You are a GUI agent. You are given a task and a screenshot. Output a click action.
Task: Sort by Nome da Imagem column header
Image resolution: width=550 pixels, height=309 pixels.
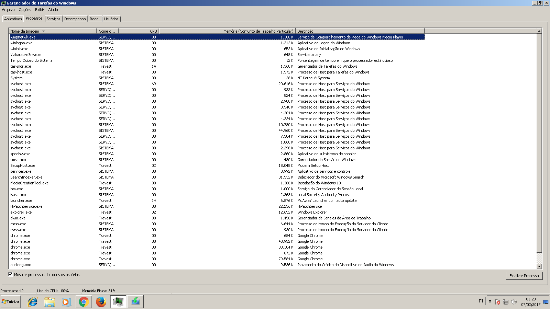pos(53,31)
